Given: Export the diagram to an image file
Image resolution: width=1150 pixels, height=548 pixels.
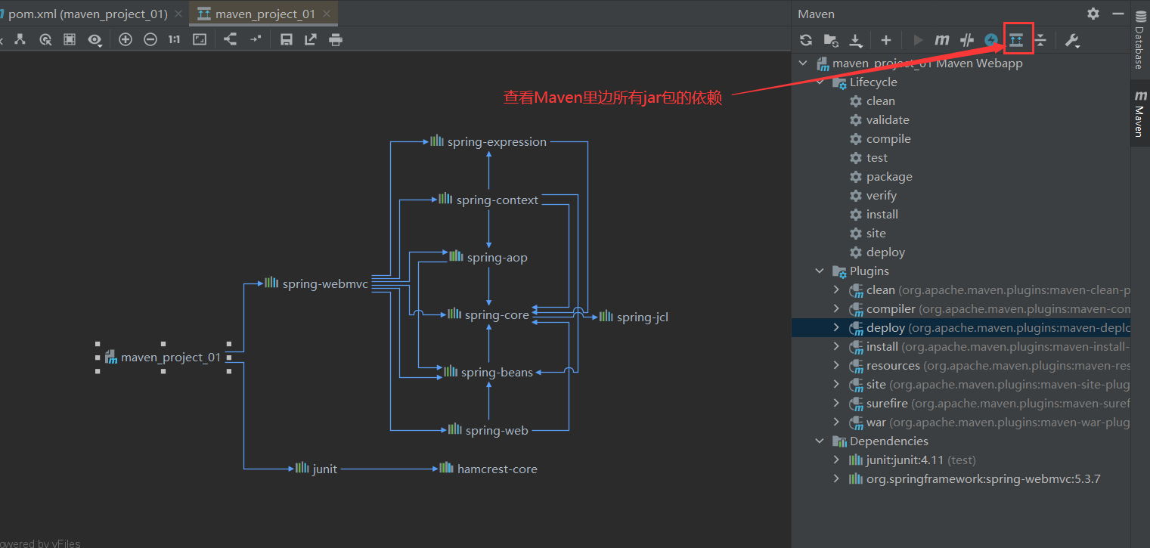Looking at the screenshot, I should [310, 39].
